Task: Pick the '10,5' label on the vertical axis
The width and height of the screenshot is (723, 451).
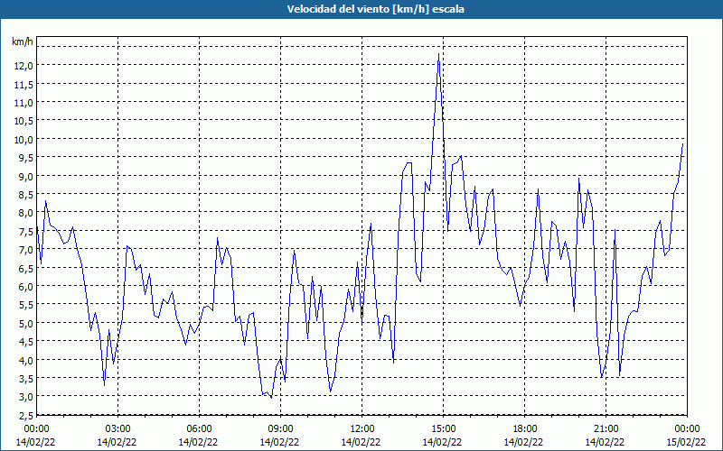Action: (23, 121)
